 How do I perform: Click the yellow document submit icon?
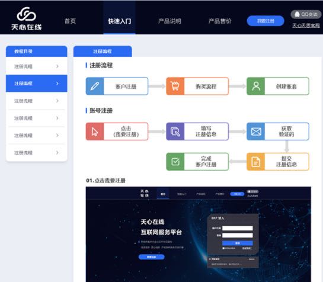(x=255, y=162)
